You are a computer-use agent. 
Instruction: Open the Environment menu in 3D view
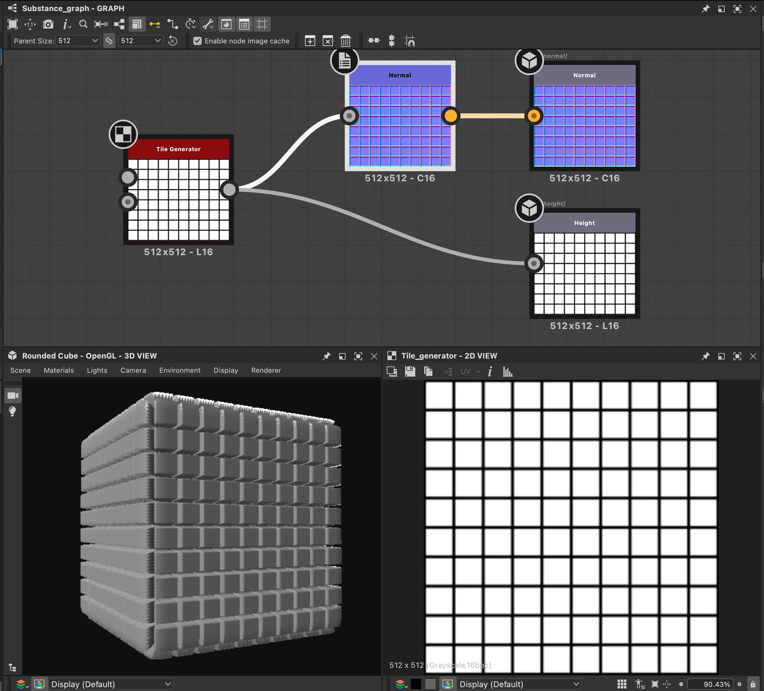coord(180,371)
